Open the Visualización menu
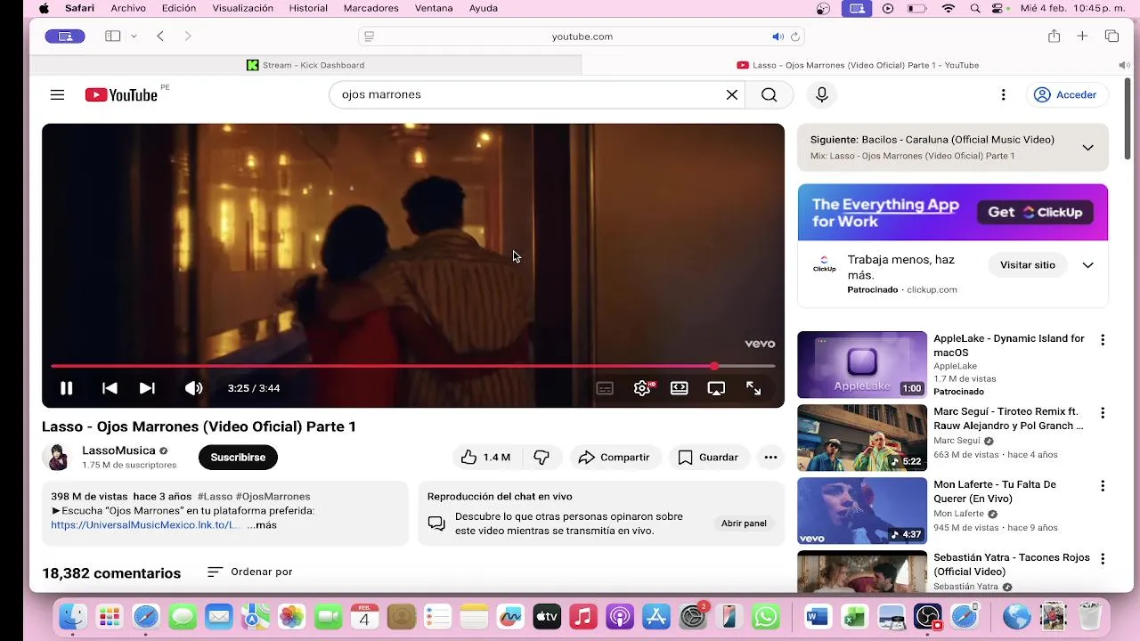Image resolution: width=1140 pixels, height=641 pixels. (242, 8)
